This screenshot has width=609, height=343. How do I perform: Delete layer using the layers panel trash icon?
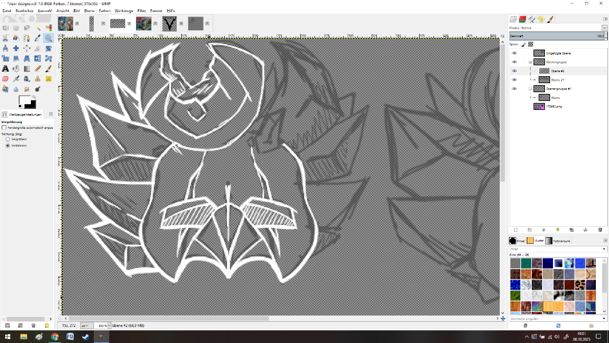coord(600,230)
